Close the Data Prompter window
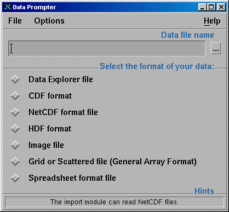Screen dimensions: 229x212 click(221, 7)
